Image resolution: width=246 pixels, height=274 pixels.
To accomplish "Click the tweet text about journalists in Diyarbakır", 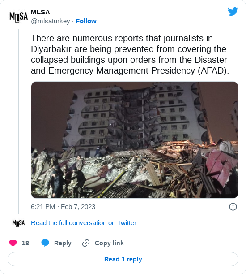I will tap(130, 54).
